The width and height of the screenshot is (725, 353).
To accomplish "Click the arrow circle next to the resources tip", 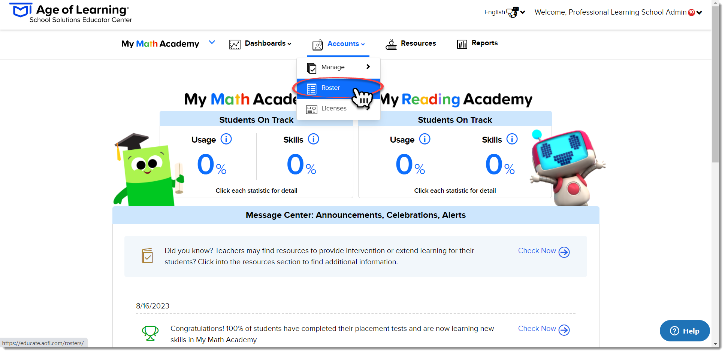I will (564, 252).
